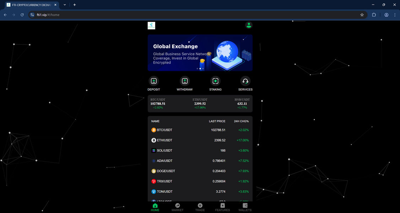Select the BTC/USDT row in the price list
400x213 pixels.
[x=200, y=130]
